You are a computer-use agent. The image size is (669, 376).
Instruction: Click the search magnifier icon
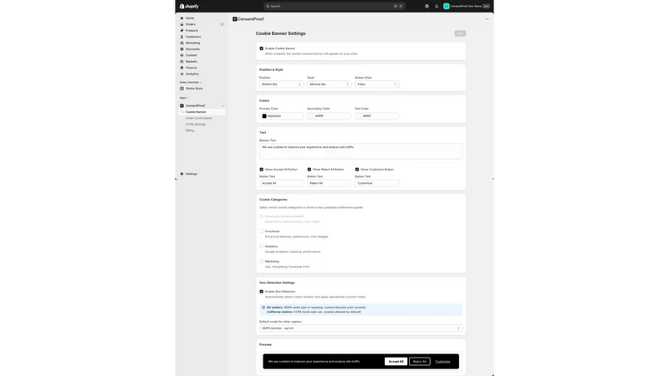[268, 6]
